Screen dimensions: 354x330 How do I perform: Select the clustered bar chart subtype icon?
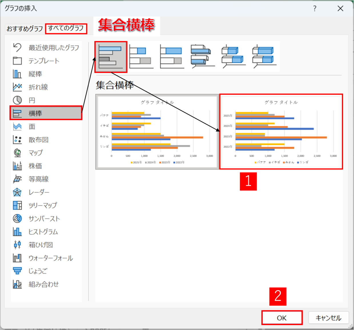(111, 57)
